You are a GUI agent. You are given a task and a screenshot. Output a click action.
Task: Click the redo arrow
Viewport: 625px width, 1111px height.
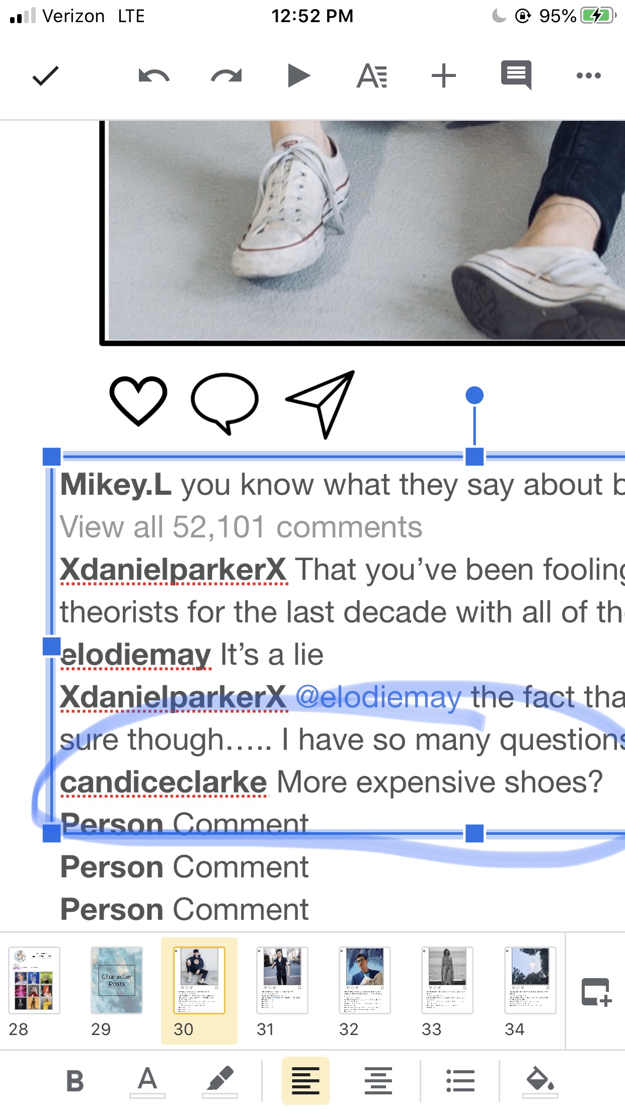click(226, 76)
